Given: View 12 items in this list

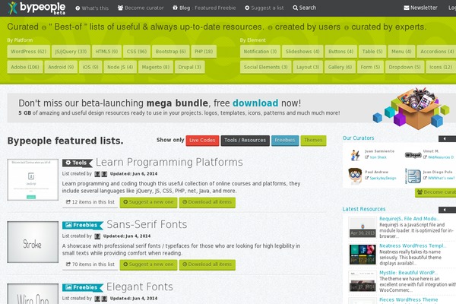Looking at the screenshot, I should pos(90,202).
